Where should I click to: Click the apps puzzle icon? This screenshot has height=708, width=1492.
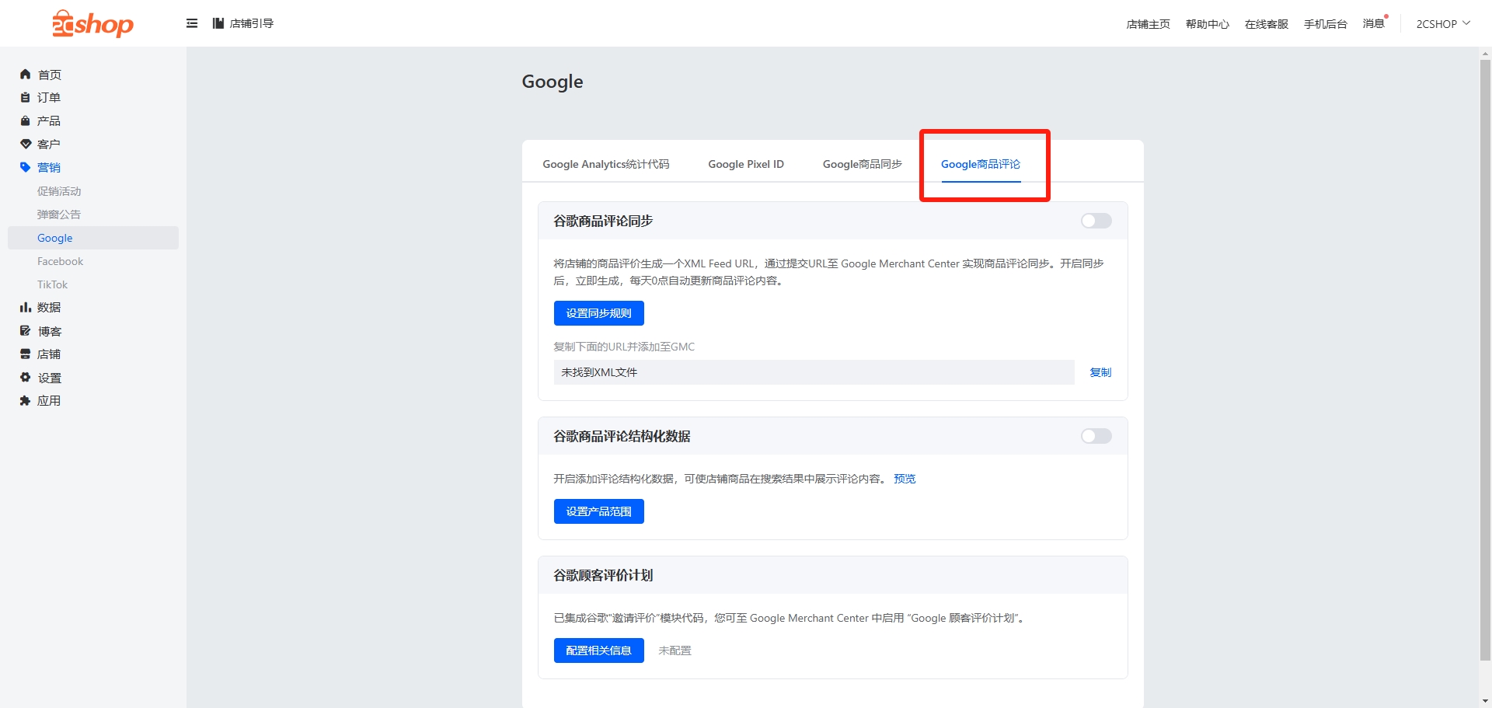point(25,401)
